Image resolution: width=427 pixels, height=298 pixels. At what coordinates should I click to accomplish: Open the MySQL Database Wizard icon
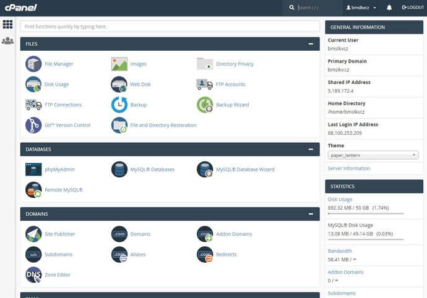point(205,169)
